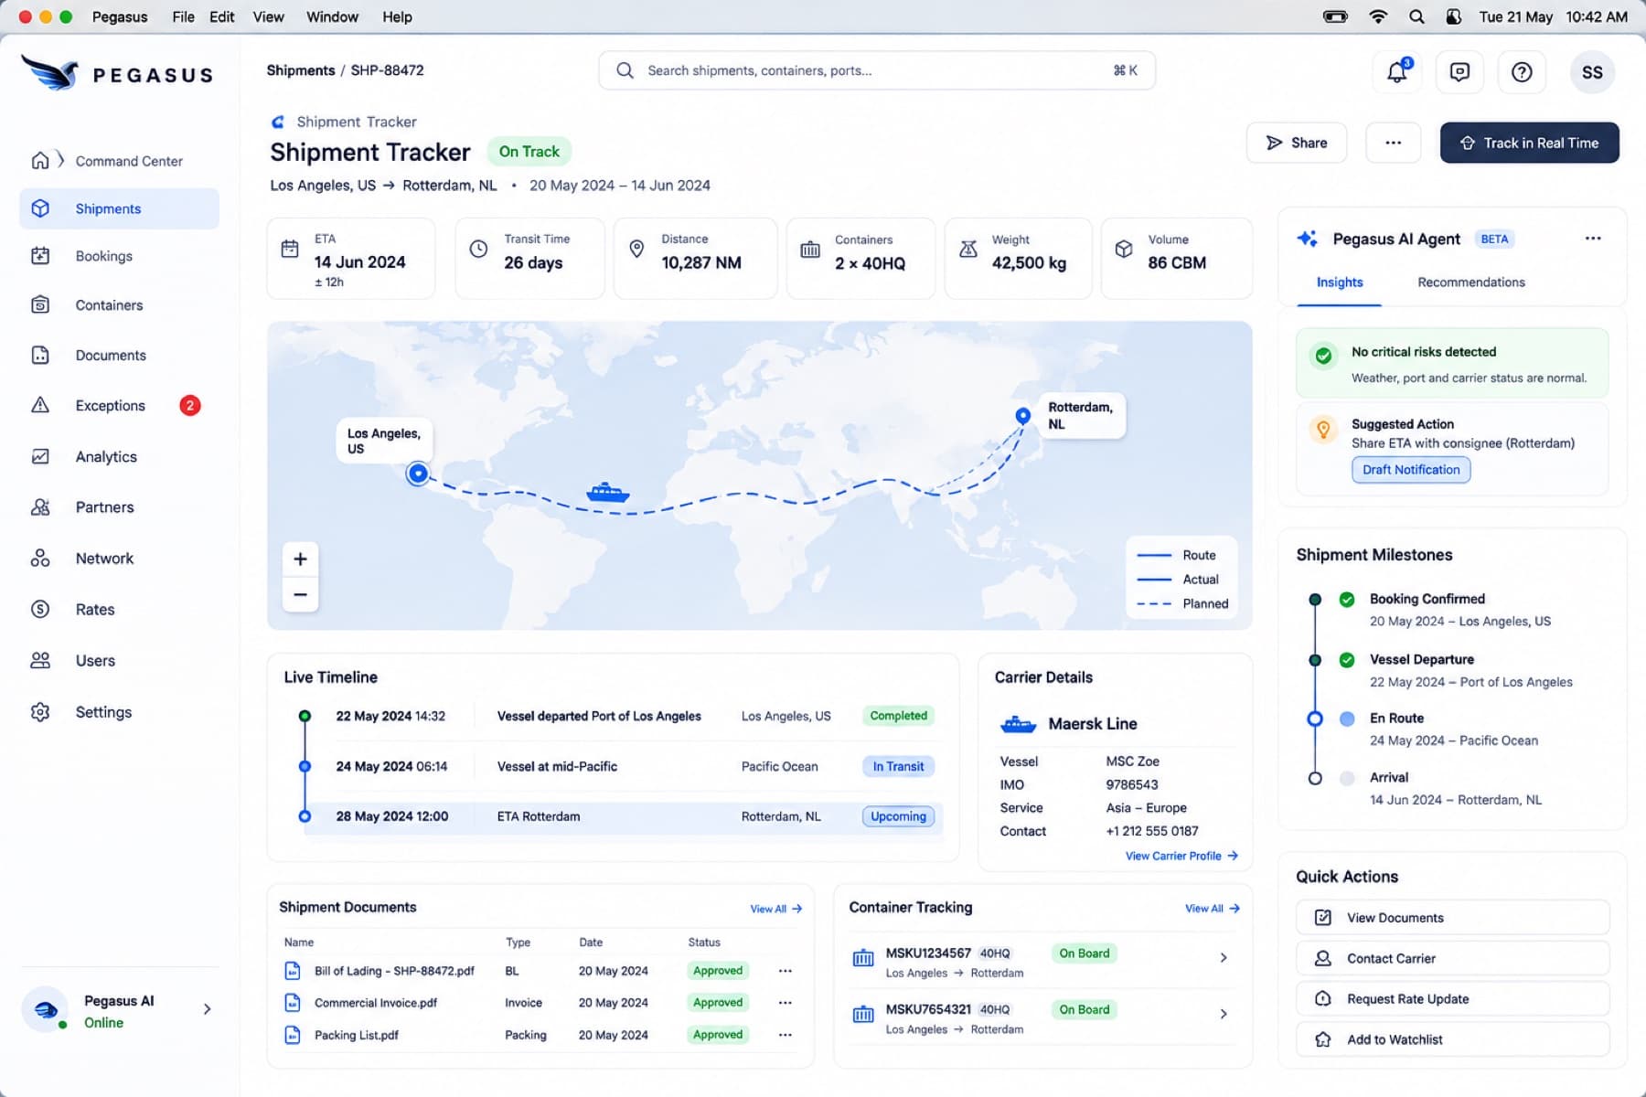This screenshot has width=1646, height=1097.
Task: Click the ETA calendar icon
Action: (290, 249)
